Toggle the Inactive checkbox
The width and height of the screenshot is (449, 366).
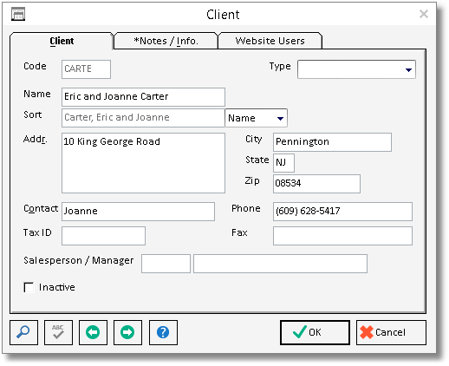pos(29,287)
